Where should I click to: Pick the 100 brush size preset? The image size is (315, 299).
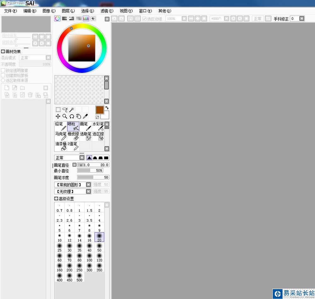click(89, 257)
